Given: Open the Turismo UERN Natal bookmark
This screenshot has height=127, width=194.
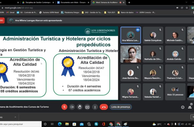Looking at the screenshot, I should pyautogui.click(x=49, y=13).
